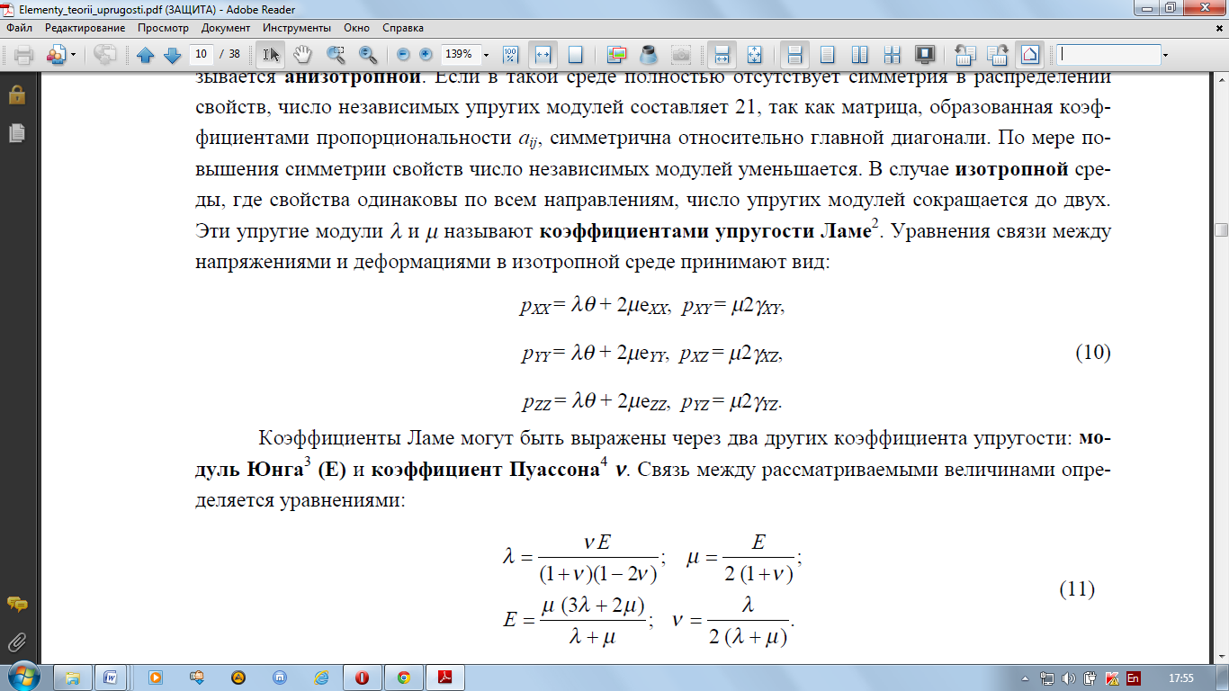Open the Find field dropdown arrow

[x=1166, y=54]
